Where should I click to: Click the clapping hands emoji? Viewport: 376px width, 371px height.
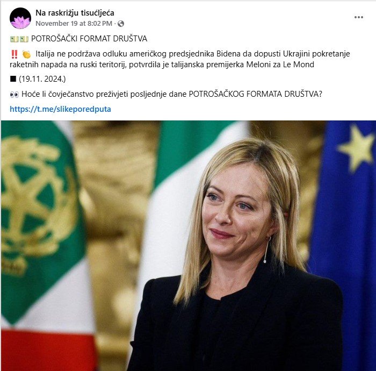[26, 54]
